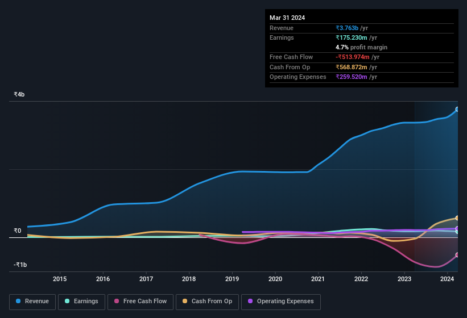Viewport: 467px width, 318px height.
Task: Click the 2017 x-axis label
Action: (146, 279)
